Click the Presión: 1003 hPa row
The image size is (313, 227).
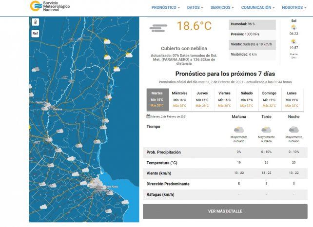(x=253, y=34)
